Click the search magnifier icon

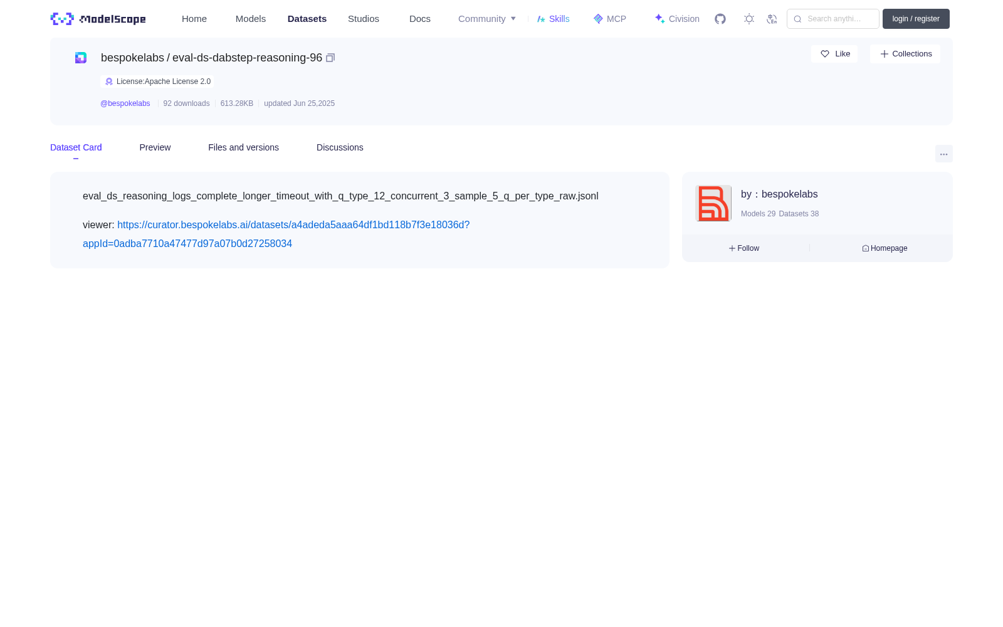(797, 19)
